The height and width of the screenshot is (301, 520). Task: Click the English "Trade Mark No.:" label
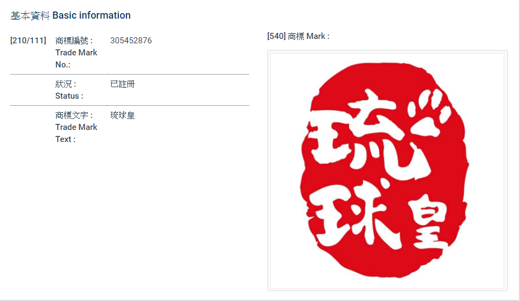76,59
